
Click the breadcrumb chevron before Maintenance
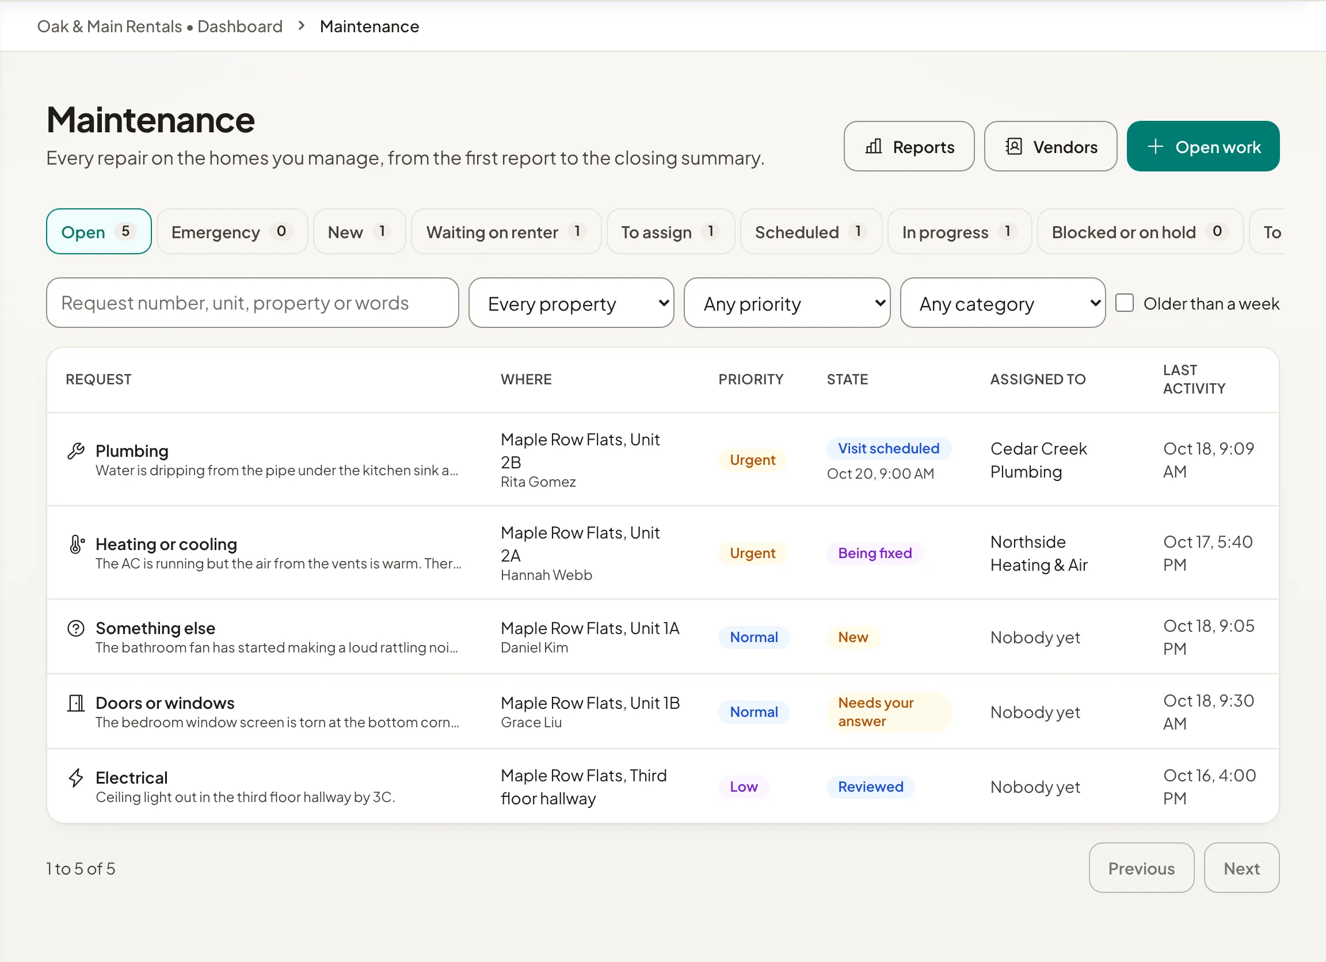[x=302, y=26]
